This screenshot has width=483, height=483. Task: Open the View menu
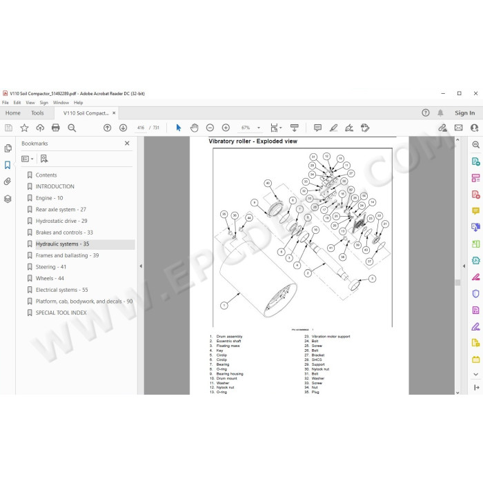point(30,103)
